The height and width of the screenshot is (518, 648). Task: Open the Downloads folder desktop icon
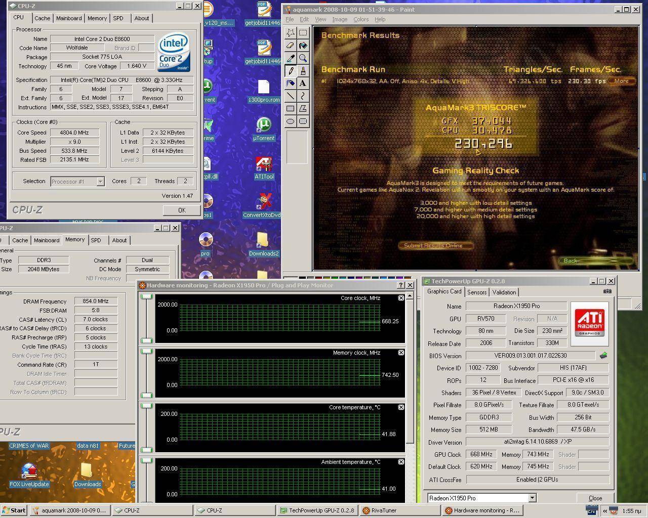(88, 476)
